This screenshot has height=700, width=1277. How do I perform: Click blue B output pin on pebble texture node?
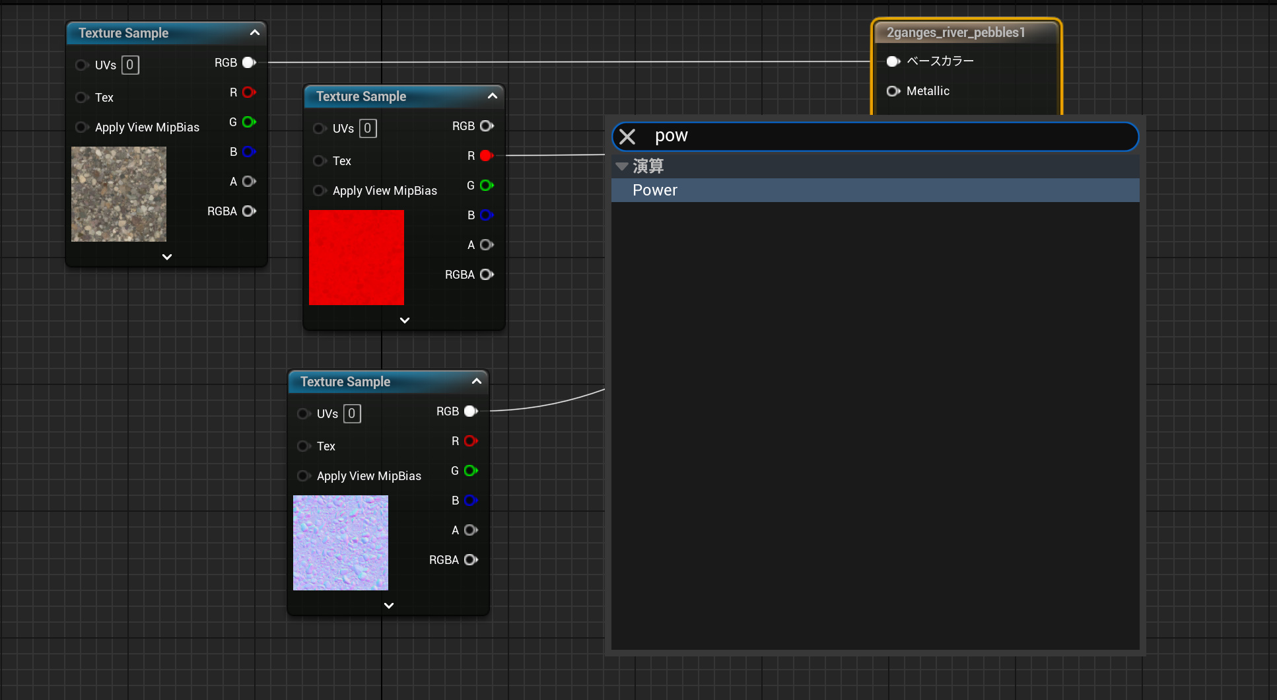(249, 152)
